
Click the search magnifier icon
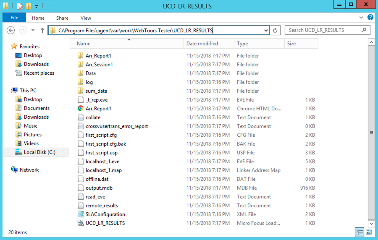(x=364, y=30)
